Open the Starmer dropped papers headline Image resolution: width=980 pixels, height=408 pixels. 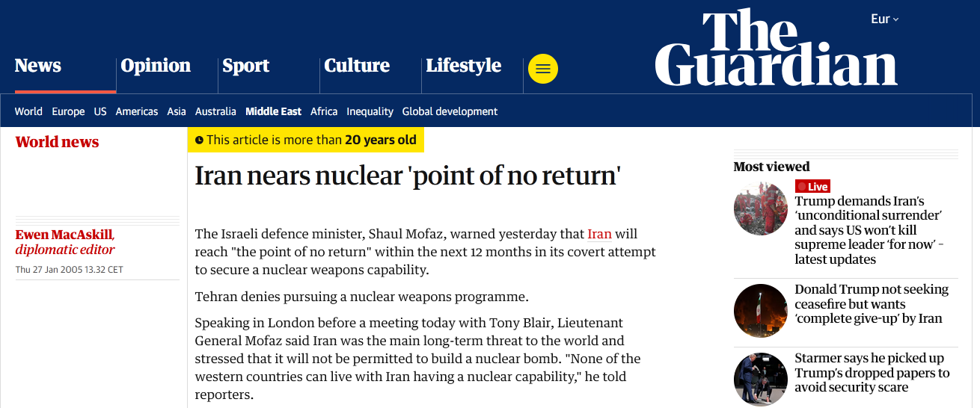tap(872, 372)
